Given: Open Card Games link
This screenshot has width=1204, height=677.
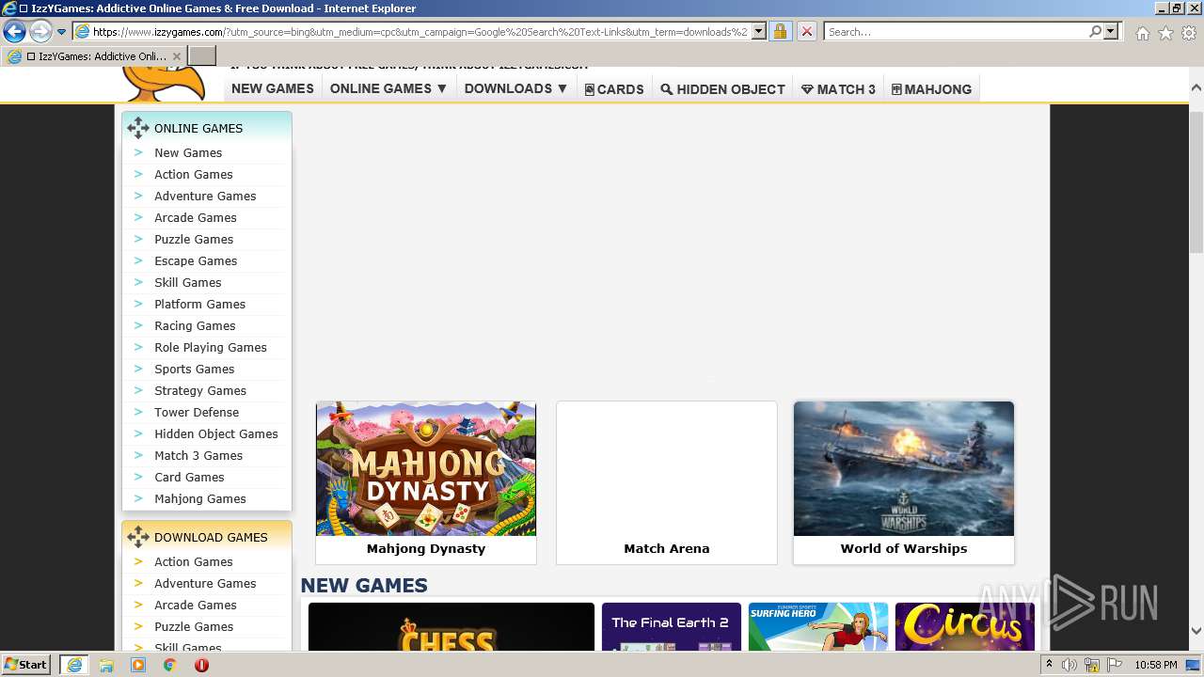Looking at the screenshot, I should pos(189,477).
